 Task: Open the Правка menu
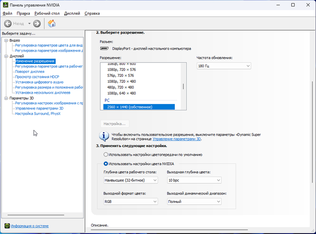[23, 13]
